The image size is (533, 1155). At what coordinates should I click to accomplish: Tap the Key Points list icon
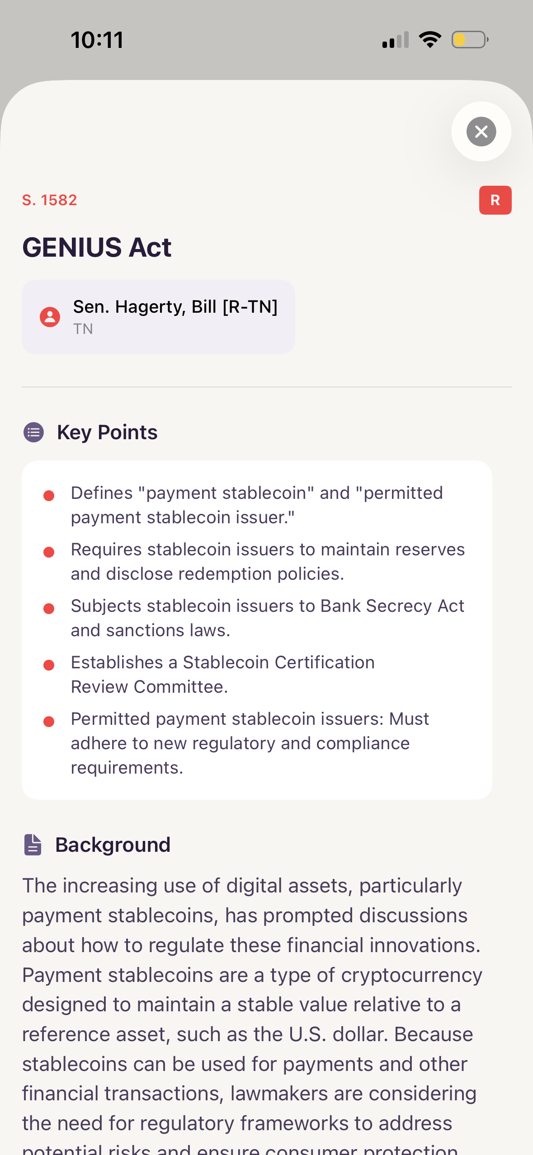coord(33,432)
